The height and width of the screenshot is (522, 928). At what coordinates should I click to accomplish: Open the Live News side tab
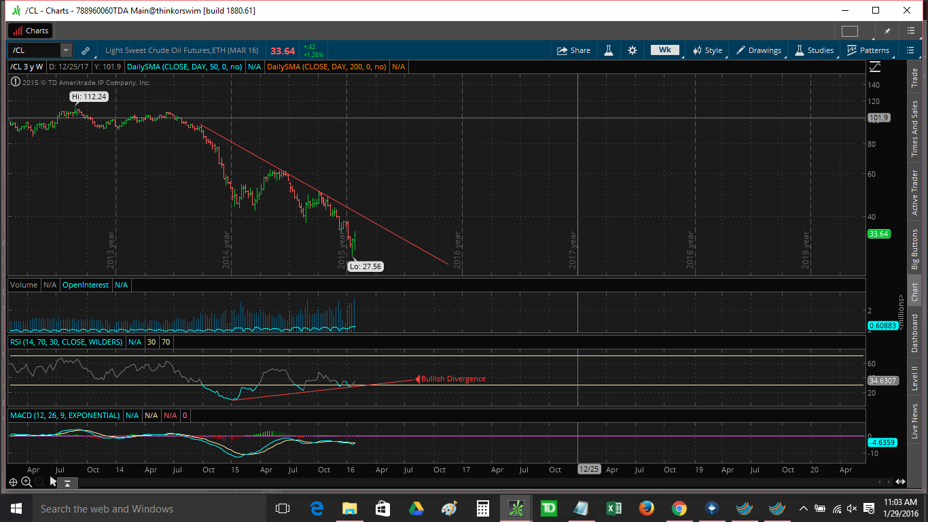[914, 421]
